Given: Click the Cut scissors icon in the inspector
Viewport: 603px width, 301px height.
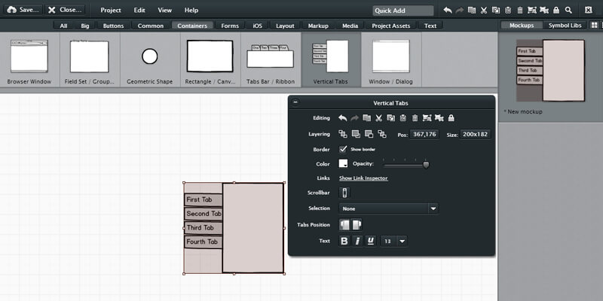Looking at the screenshot, I should pyautogui.click(x=379, y=118).
